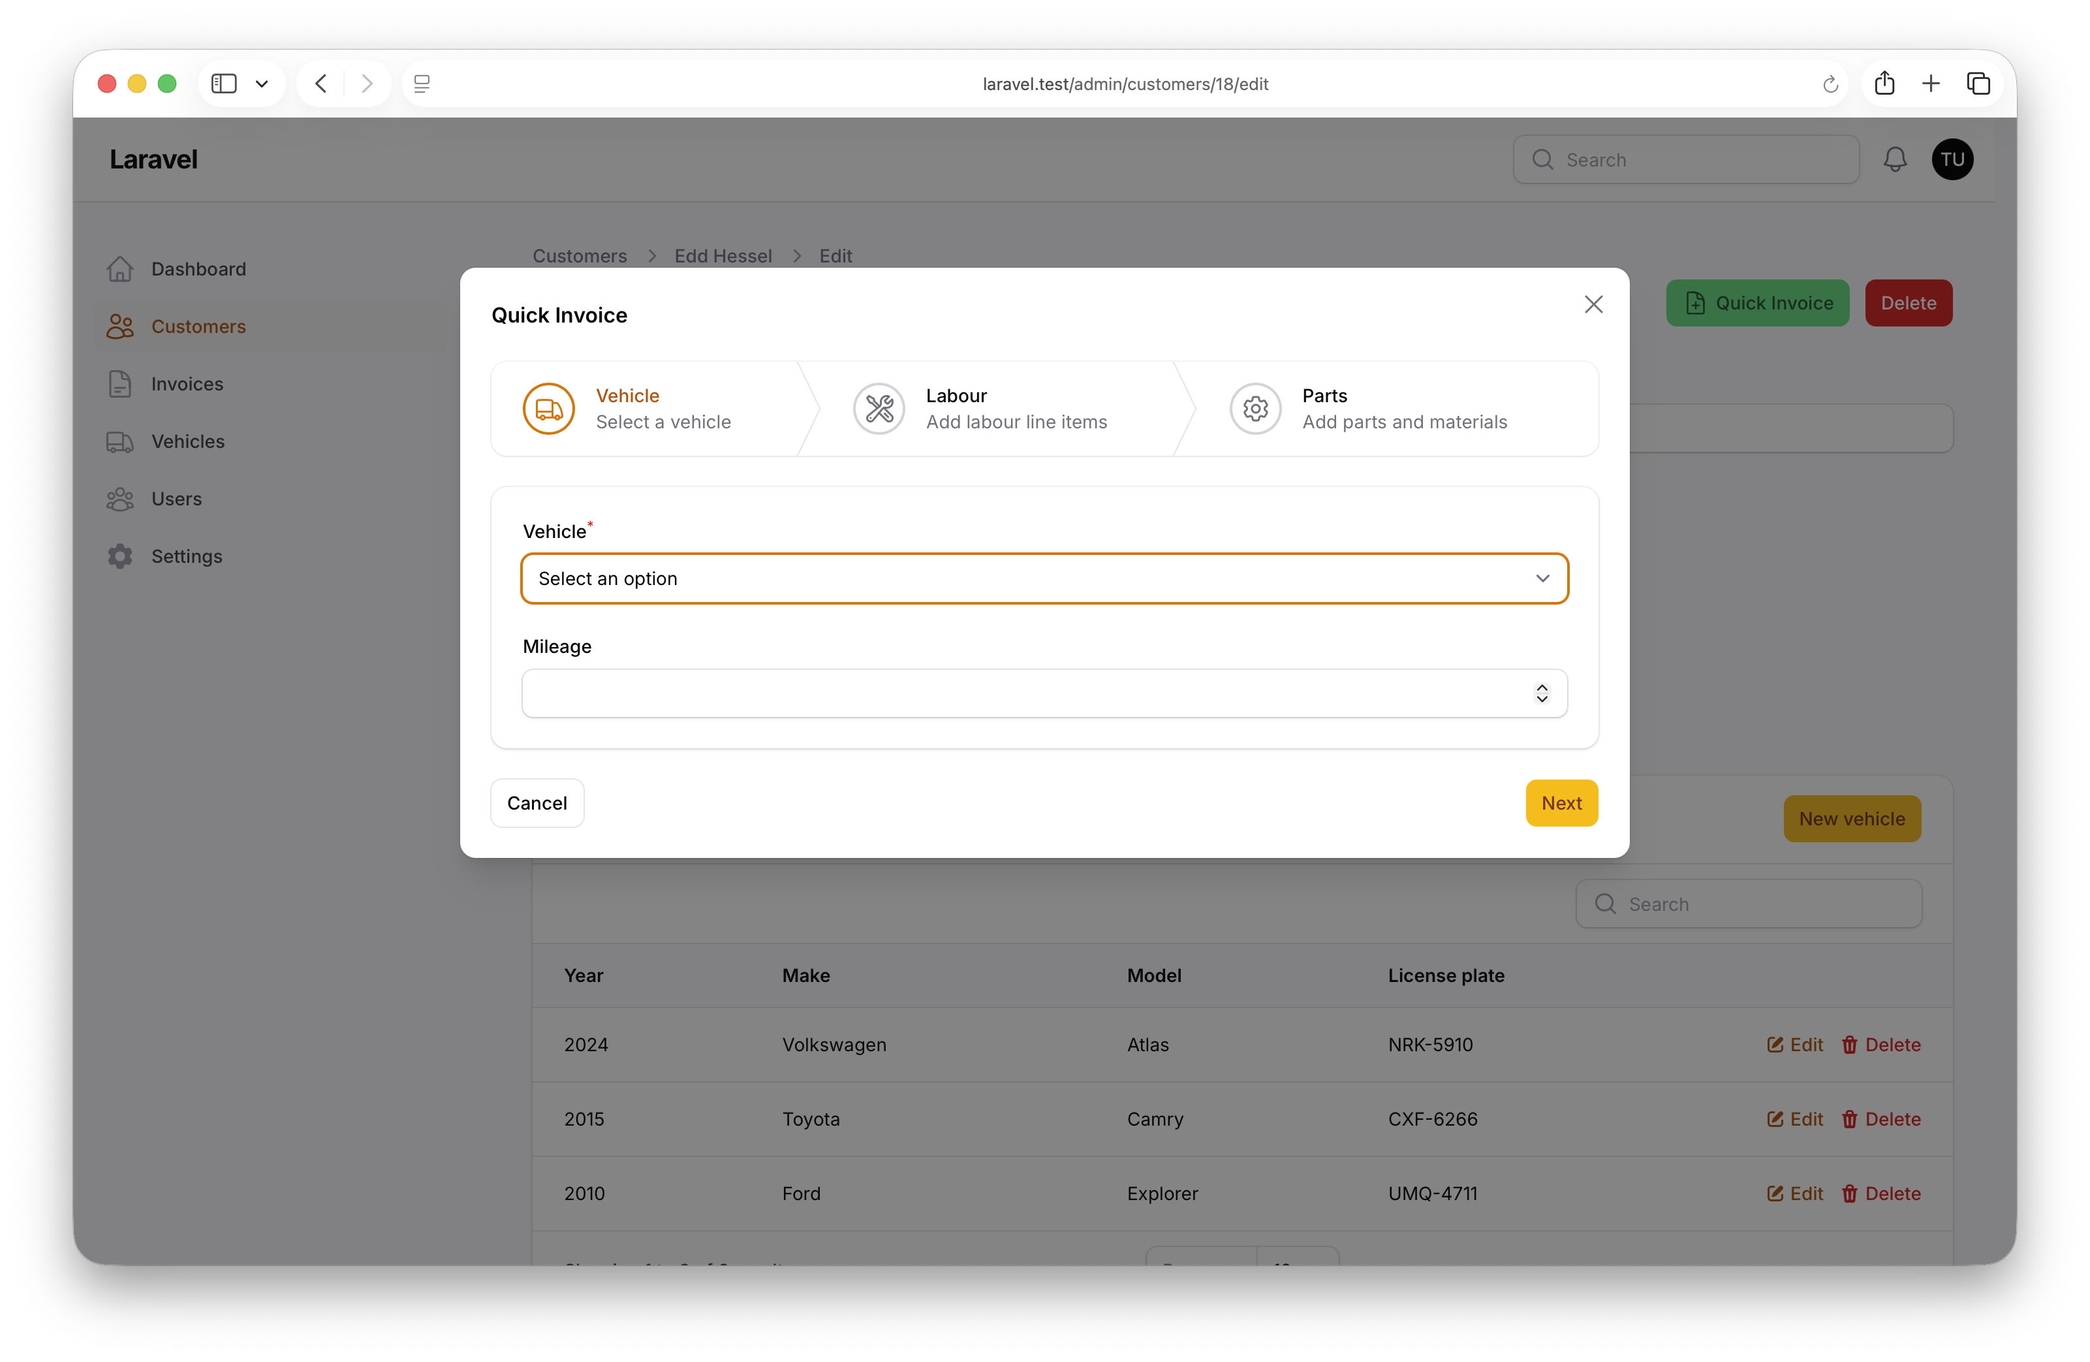Image resolution: width=2090 pixels, height=1362 pixels.
Task: Open the Vehicle select dropdown
Action: click(x=1044, y=578)
